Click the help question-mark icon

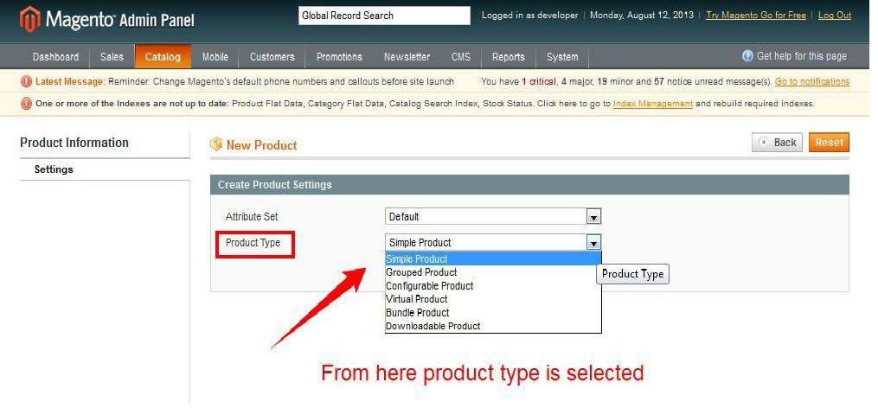point(747,56)
